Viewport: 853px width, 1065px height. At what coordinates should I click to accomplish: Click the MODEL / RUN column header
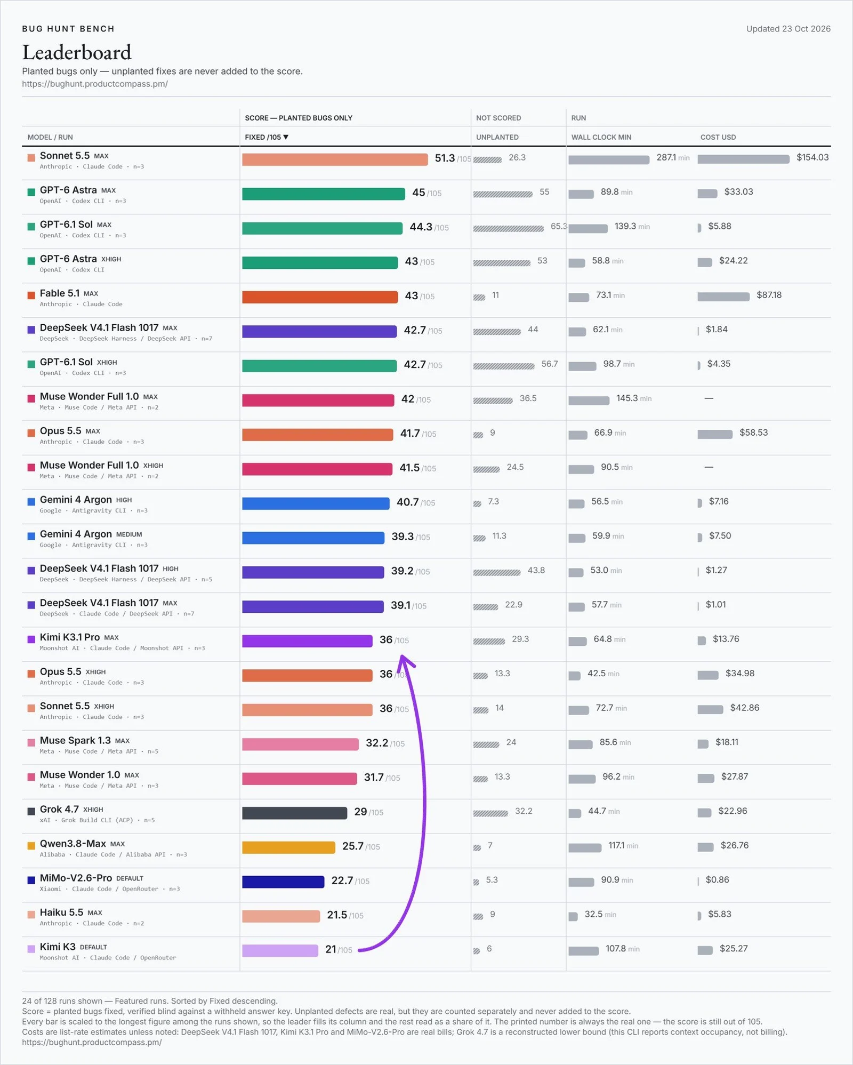pyautogui.click(x=50, y=137)
